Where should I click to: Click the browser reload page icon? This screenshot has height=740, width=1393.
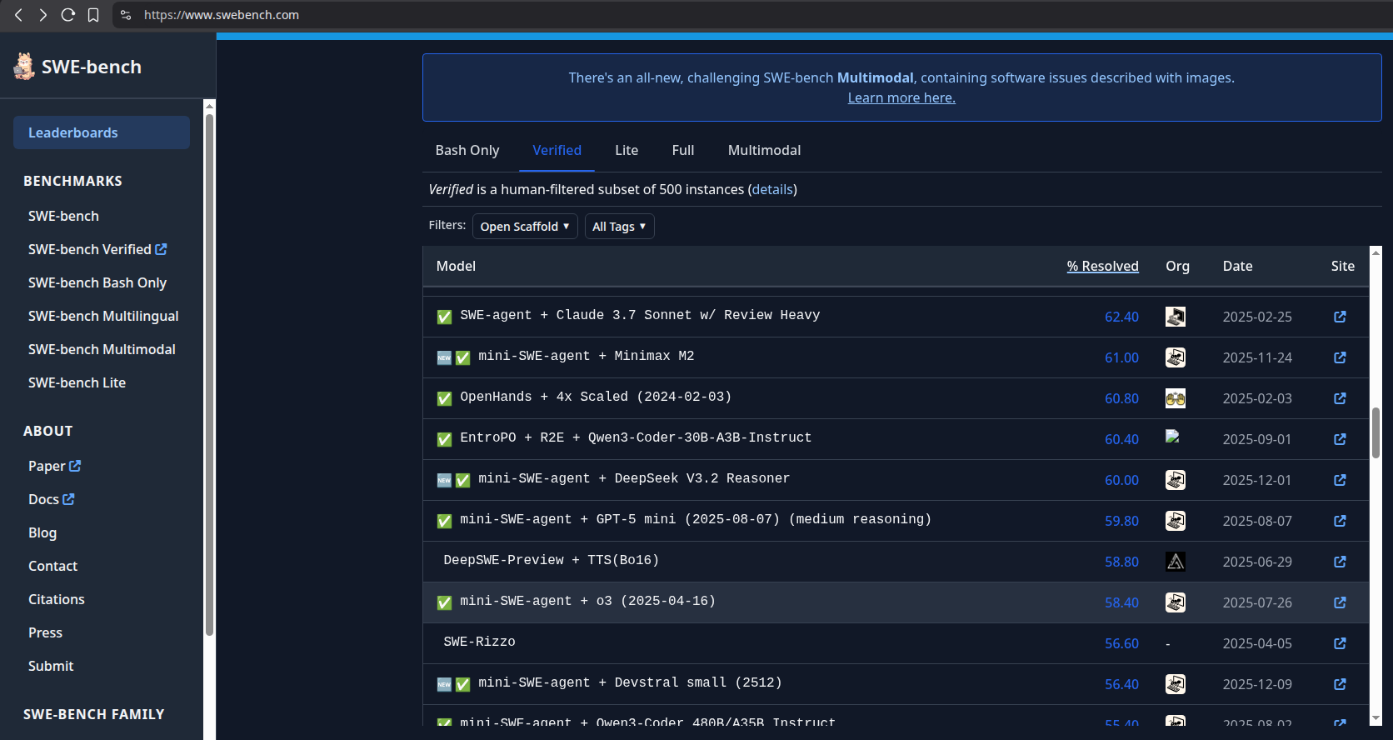[68, 15]
